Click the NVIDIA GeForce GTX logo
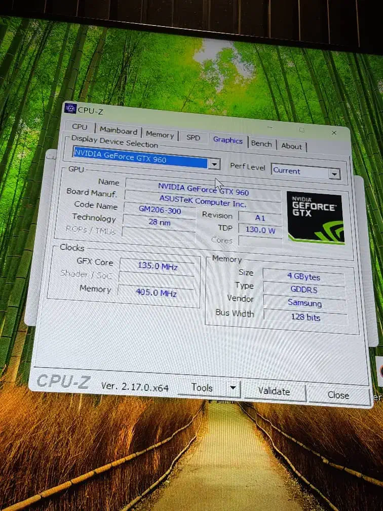This screenshot has width=383, height=511. pos(315,217)
